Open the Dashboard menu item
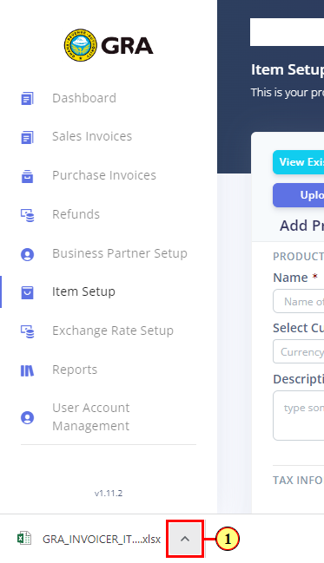This screenshot has height=563, width=324. pyautogui.click(x=84, y=98)
